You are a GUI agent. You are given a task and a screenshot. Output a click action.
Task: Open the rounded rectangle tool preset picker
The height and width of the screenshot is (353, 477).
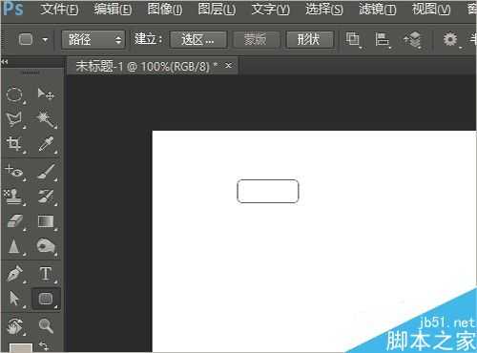click(26, 40)
